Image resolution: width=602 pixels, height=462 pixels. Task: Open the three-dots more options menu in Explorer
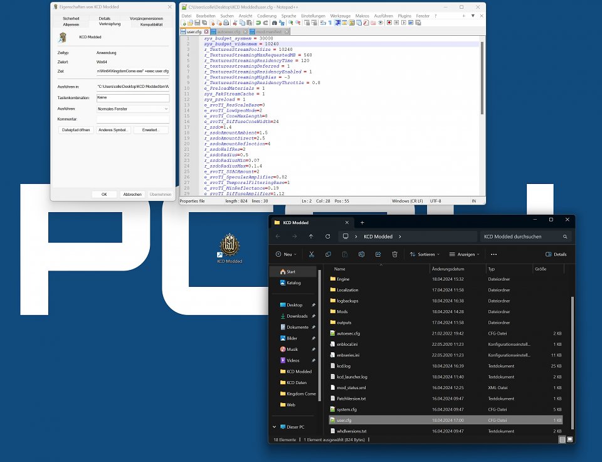click(494, 254)
